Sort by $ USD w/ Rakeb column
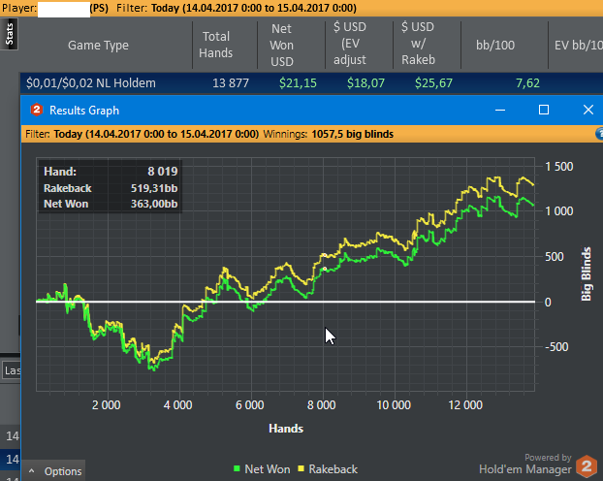 point(418,44)
